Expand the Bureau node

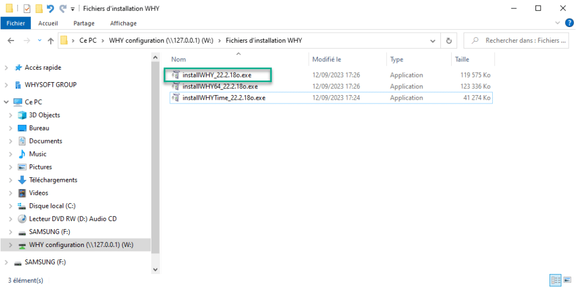pyautogui.click(x=12, y=128)
